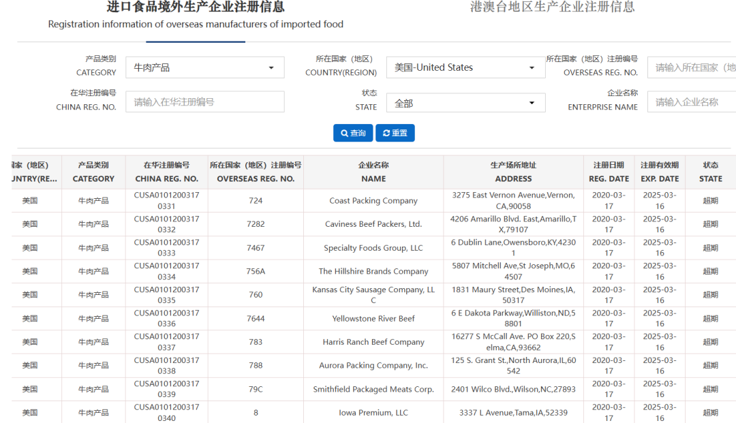The height and width of the screenshot is (423, 736).
Task: Click address 6 Dublin Lane, Owensboro
Action: (514, 248)
